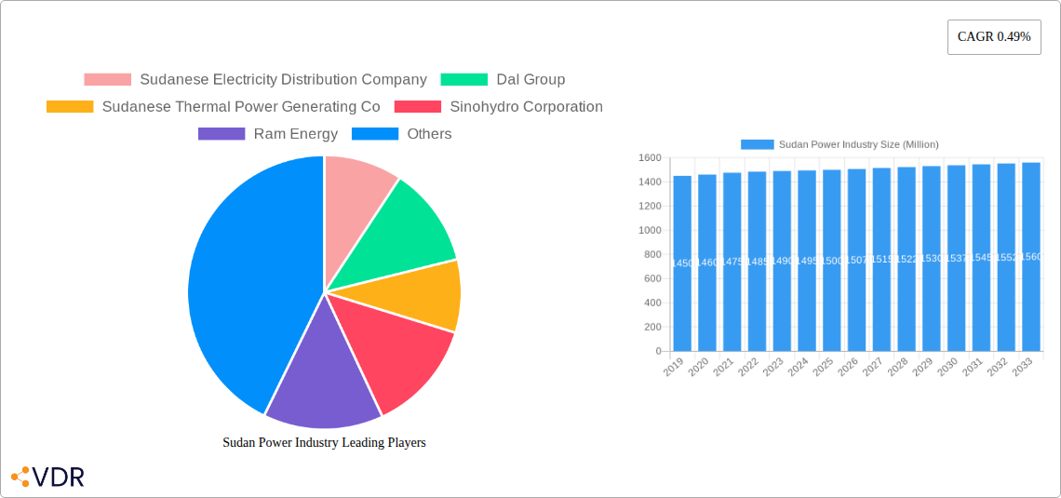The height and width of the screenshot is (498, 1061).
Task: Toggle Sudanese Electricity Distribution Company legend swatch
Action: pos(108,80)
